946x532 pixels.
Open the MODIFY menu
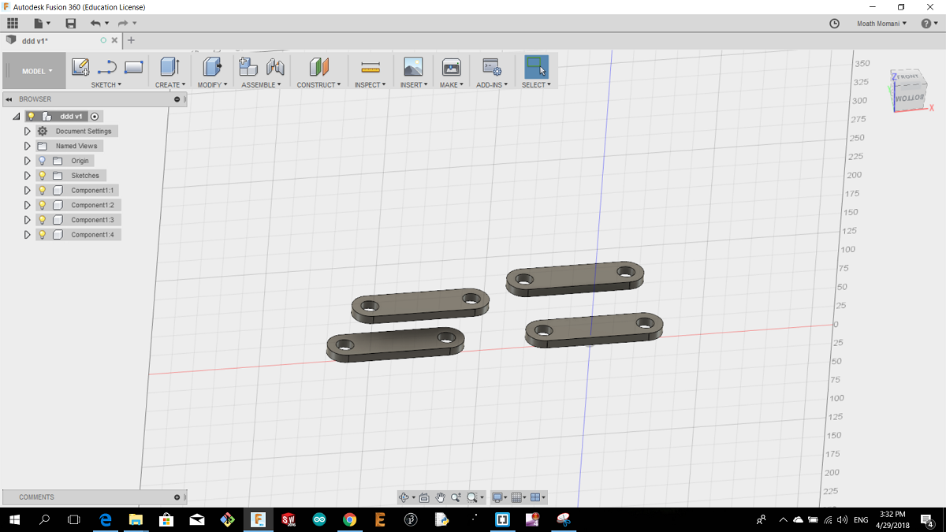(x=212, y=84)
